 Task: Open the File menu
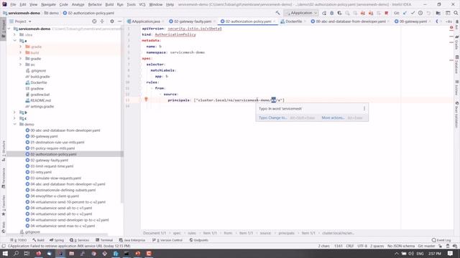pos(13,4)
